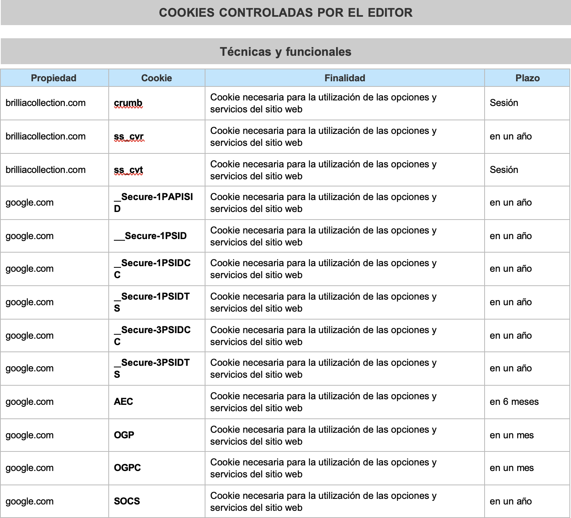Click the Propiedad column header

coord(54,78)
